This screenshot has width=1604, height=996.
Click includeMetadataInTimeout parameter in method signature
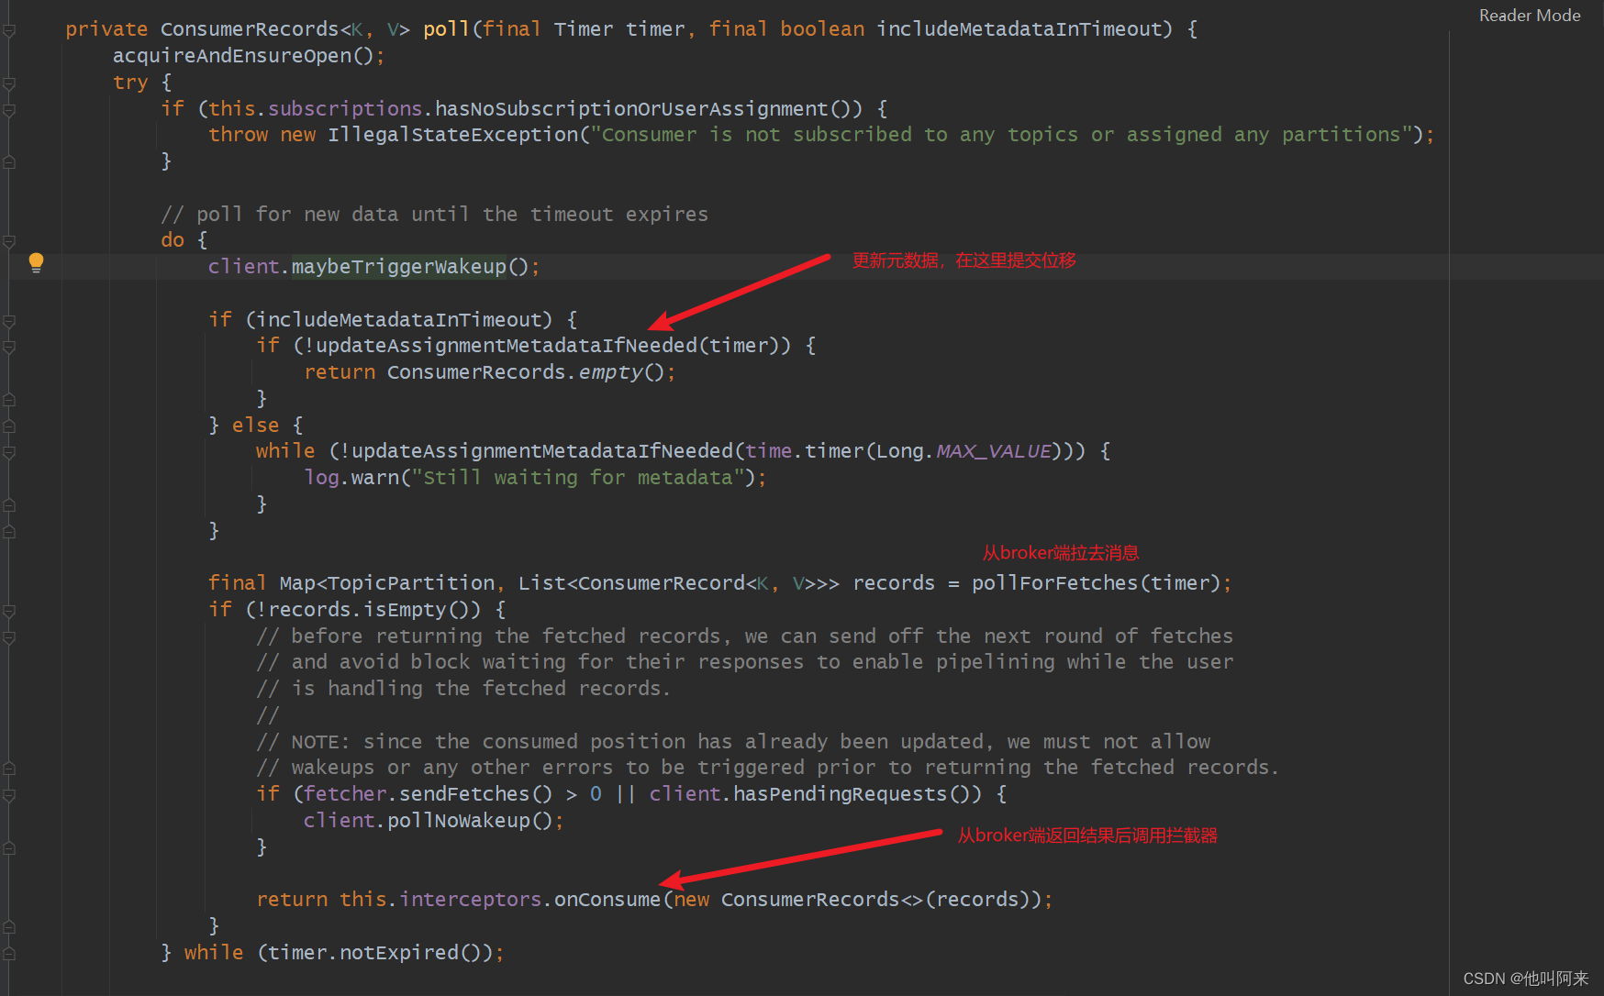pos(1019,29)
